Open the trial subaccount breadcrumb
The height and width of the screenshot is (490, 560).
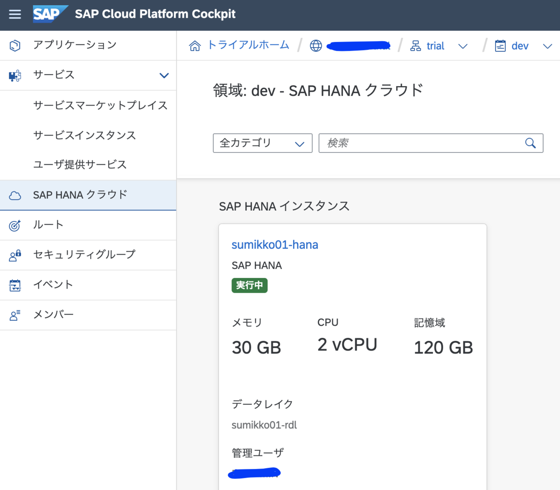(x=435, y=46)
